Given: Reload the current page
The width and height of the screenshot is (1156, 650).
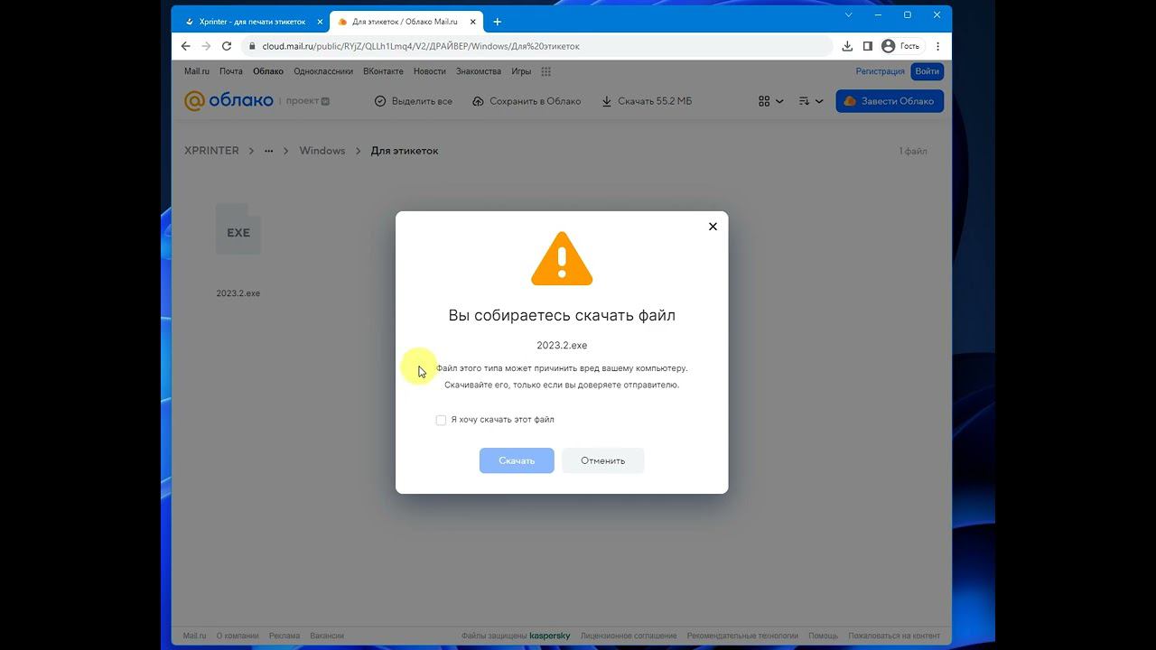Looking at the screenshot, I should 227,46.
